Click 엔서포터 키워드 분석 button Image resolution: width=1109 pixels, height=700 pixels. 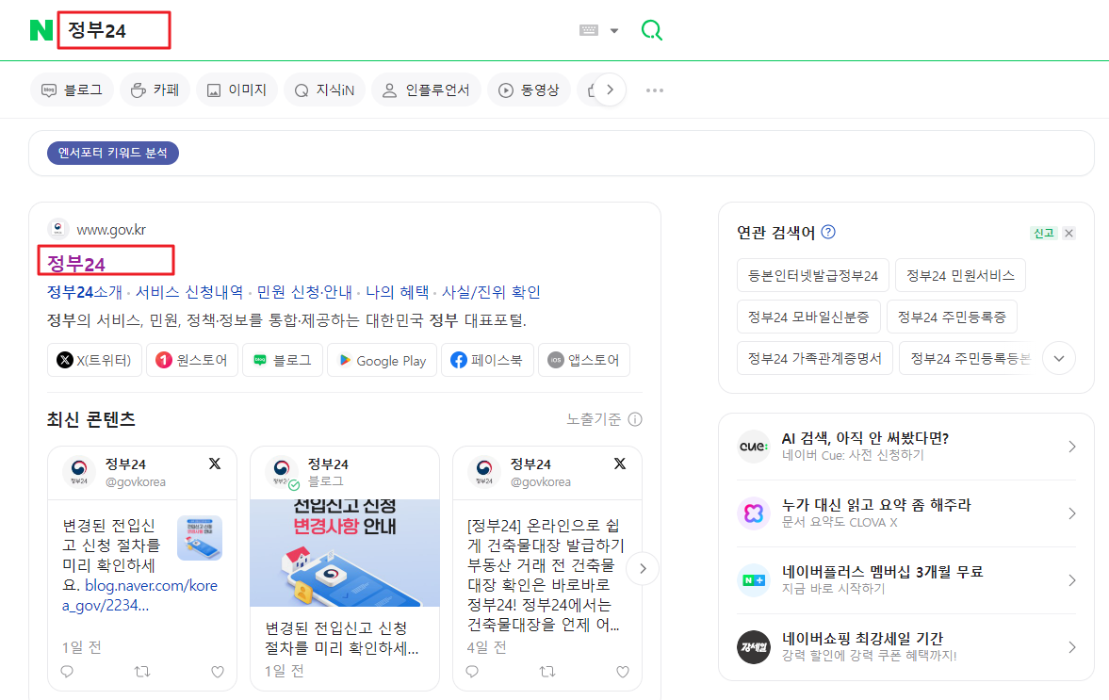(113, 153)
